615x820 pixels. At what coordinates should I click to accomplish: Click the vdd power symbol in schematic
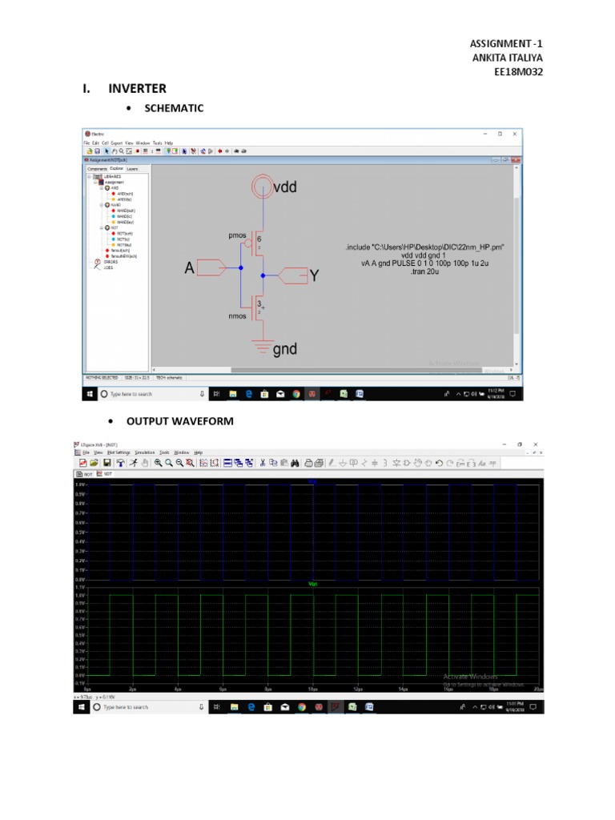[x=263, y=186]
